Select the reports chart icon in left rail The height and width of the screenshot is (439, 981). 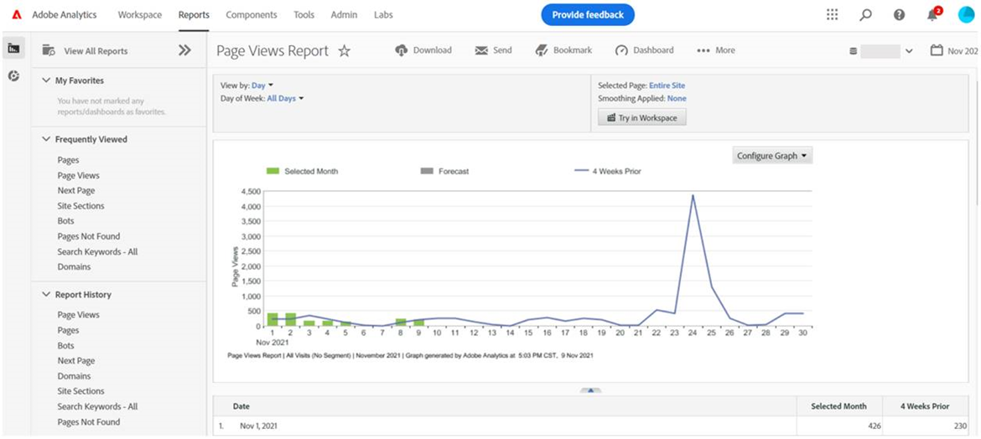coord(13,48)
